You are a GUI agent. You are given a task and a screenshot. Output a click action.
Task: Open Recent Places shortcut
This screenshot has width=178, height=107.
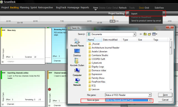77,43
